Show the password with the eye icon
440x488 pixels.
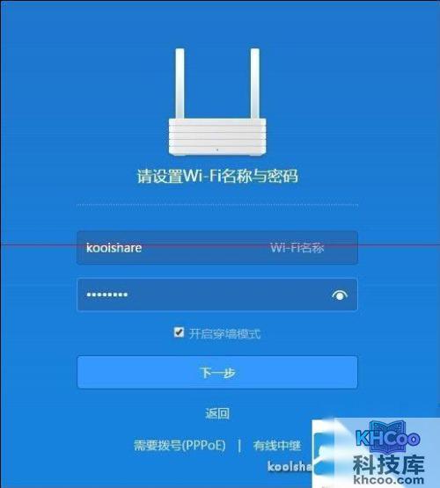pyautogui.click(x=340, y=295)
